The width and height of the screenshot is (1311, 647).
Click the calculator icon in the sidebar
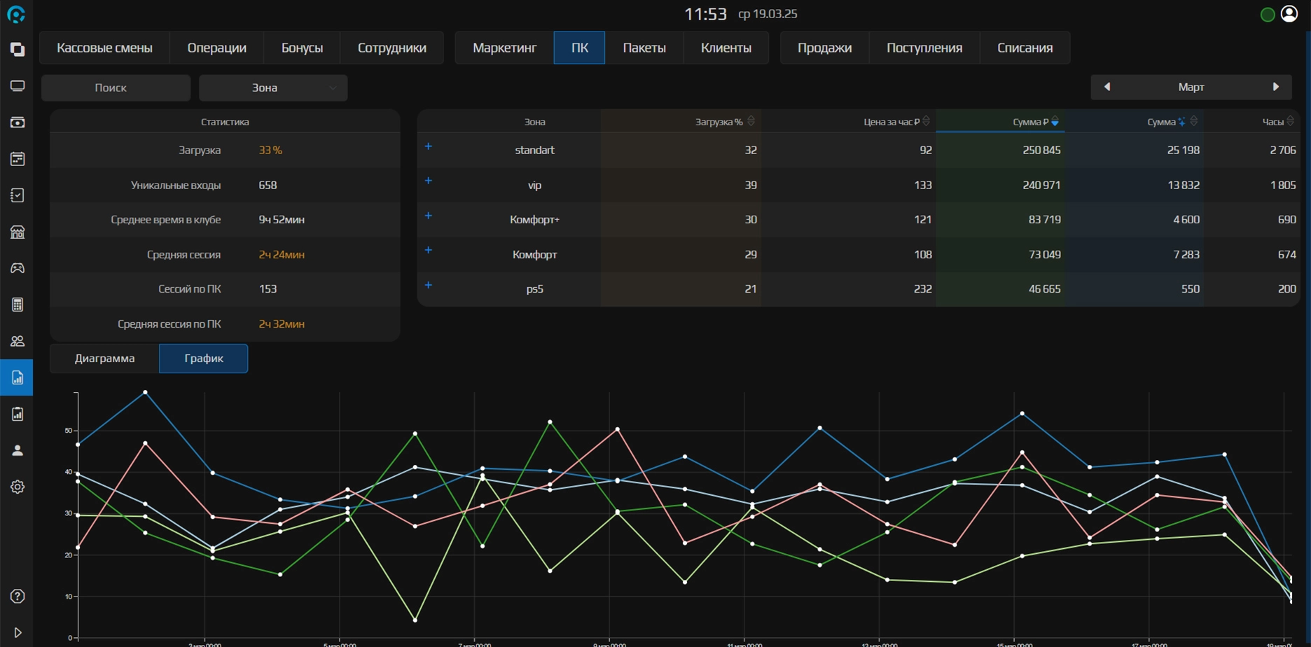(x=18, y=305)
